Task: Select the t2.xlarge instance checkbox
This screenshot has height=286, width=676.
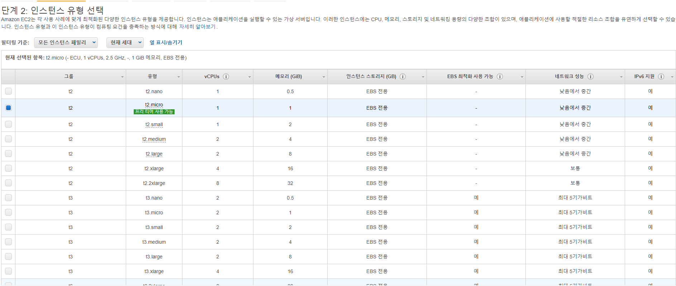Action: (8, 168)
